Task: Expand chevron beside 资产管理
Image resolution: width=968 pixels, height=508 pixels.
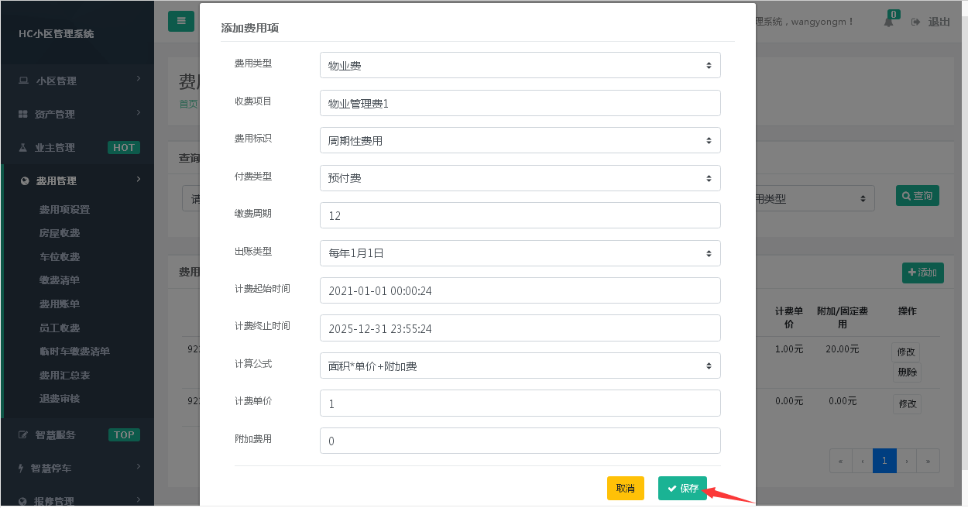Action: click(139, 112)
